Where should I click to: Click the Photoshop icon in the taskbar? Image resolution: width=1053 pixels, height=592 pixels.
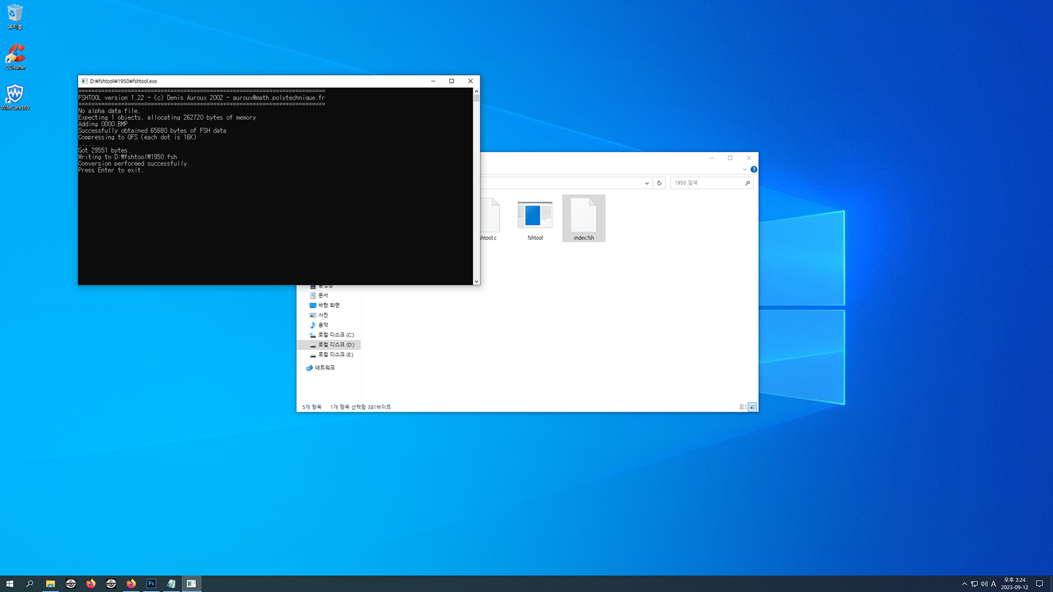tap(151, 583)
